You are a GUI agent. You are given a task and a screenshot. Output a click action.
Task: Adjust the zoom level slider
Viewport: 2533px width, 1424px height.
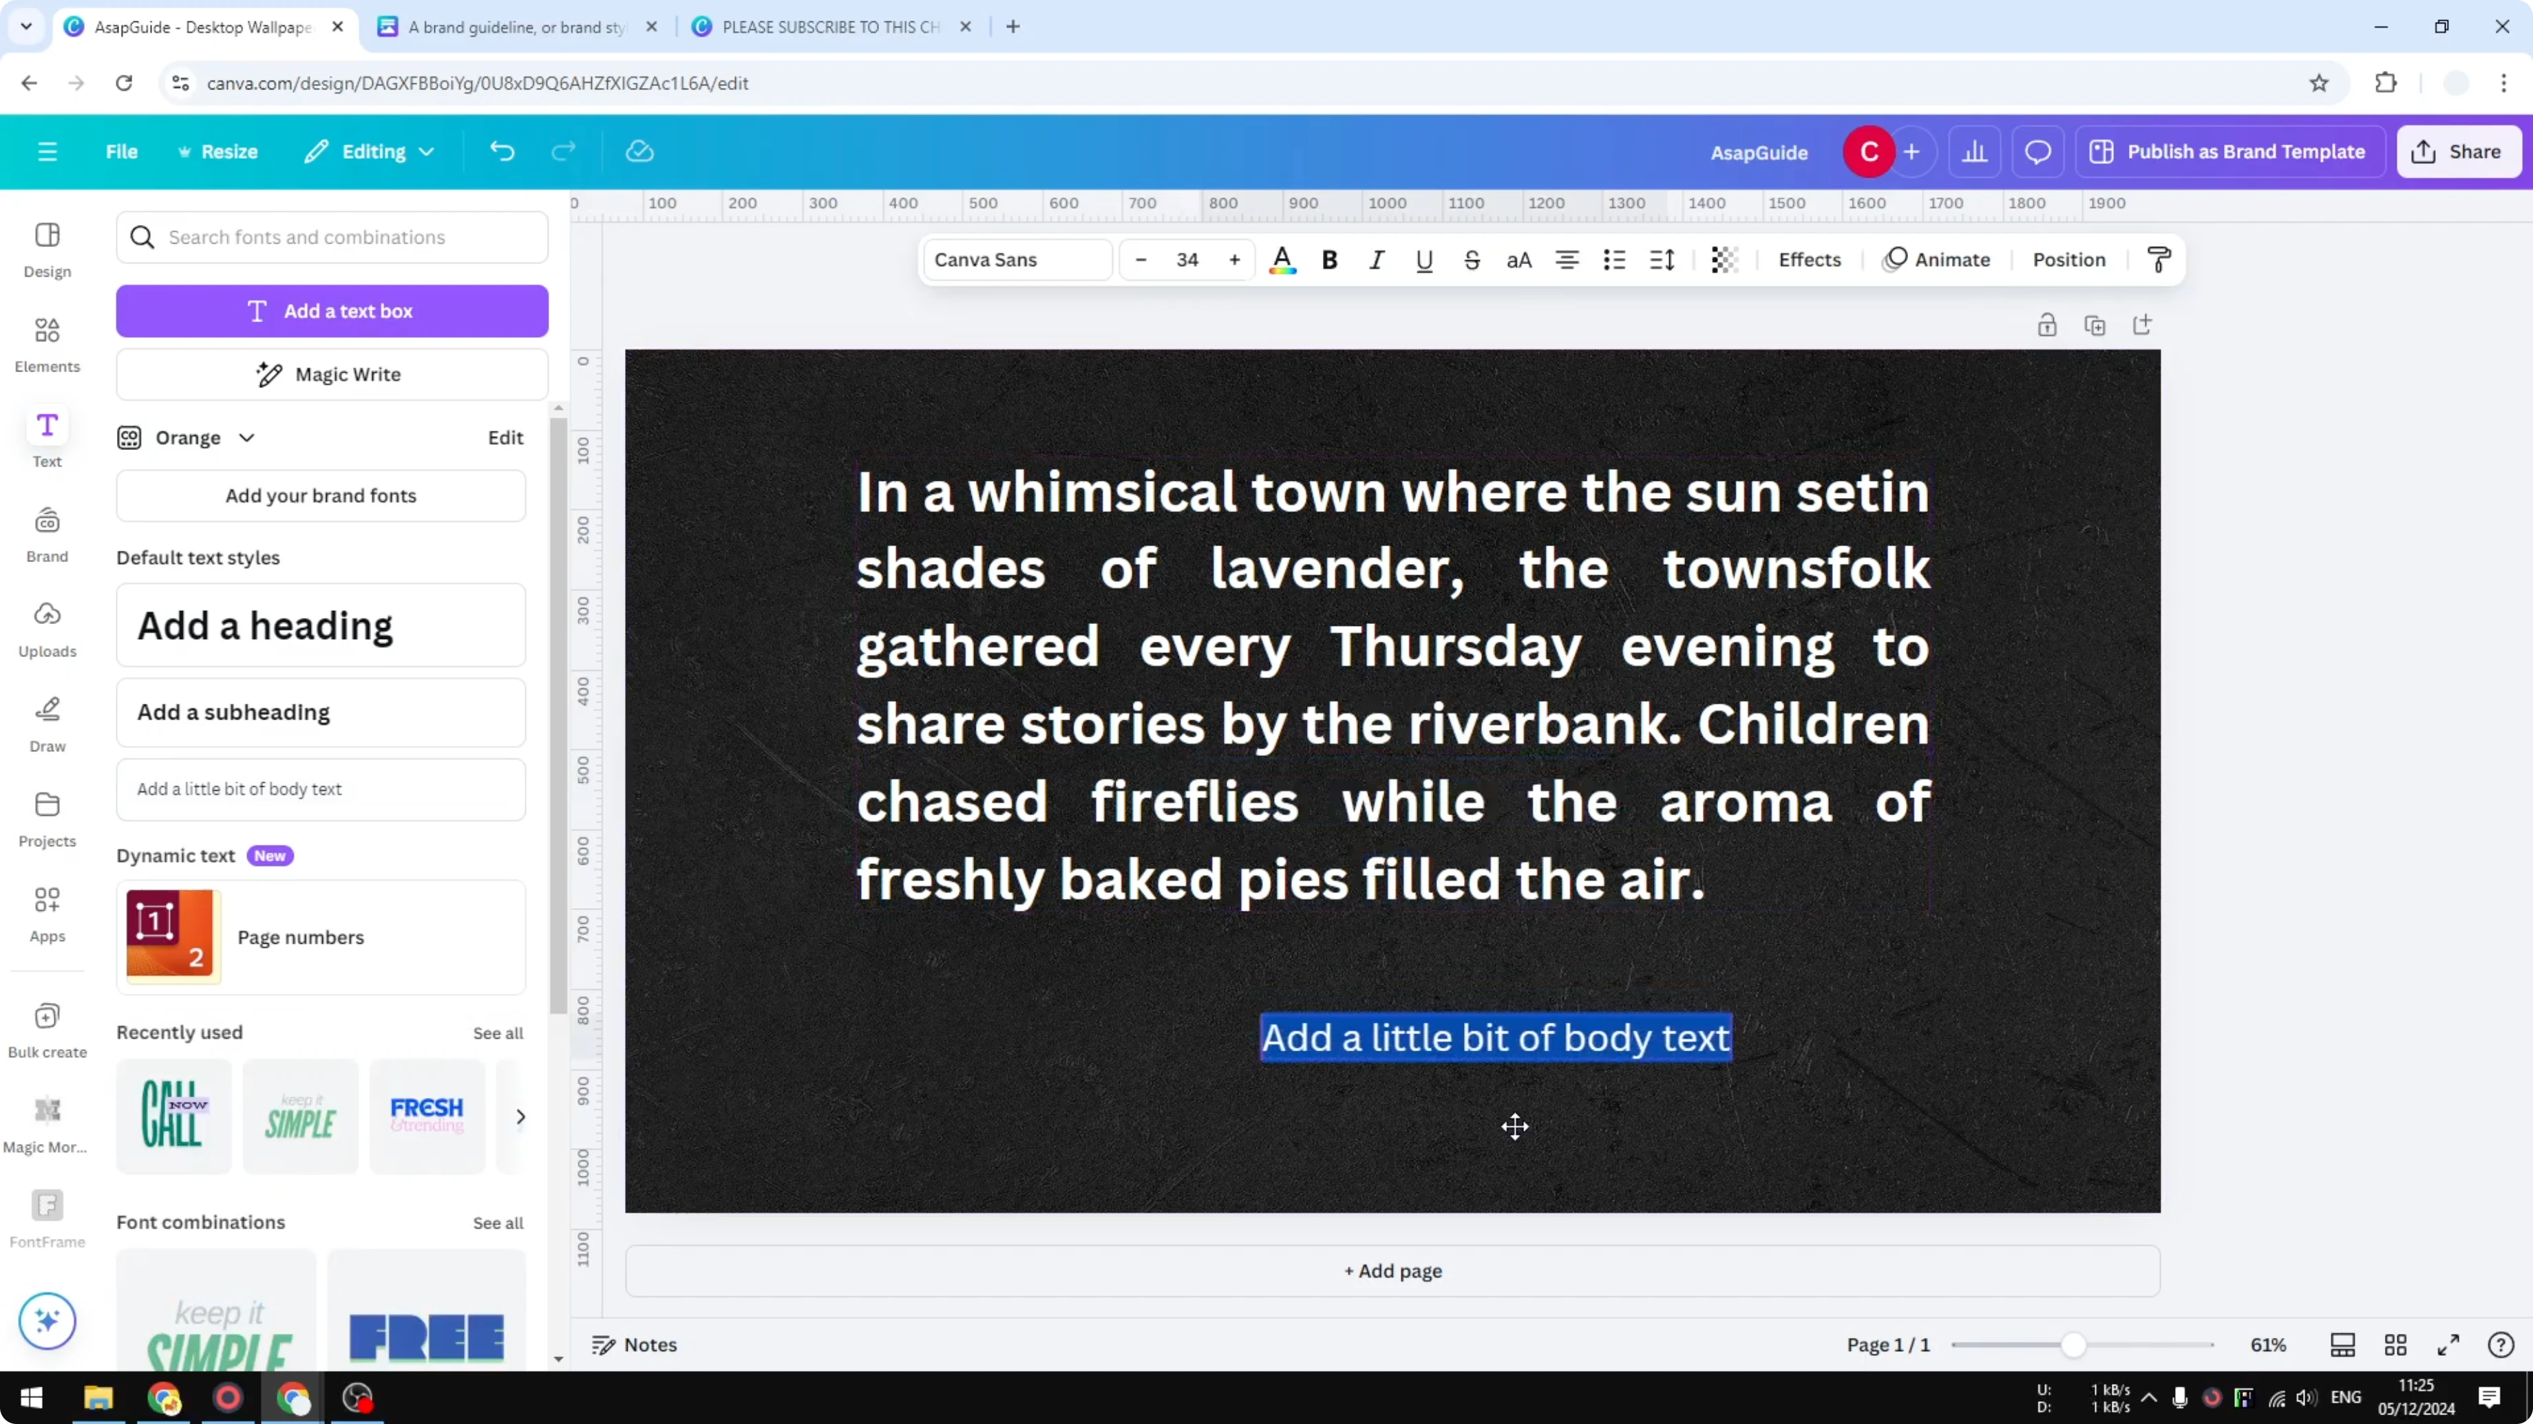point(2075,1344)
